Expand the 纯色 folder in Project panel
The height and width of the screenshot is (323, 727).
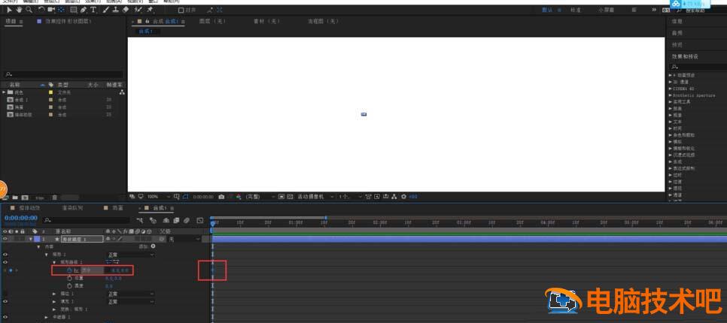[5, 92]
